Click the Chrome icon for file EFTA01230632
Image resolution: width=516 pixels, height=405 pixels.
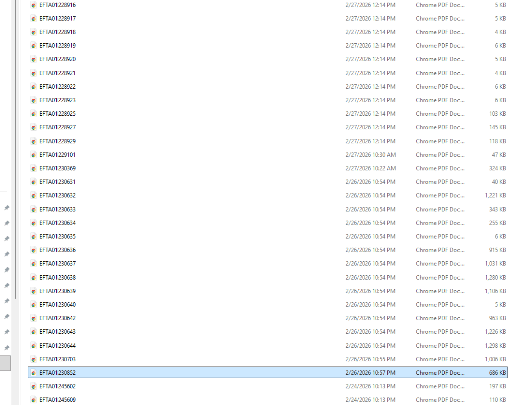[x=34, y=195]
